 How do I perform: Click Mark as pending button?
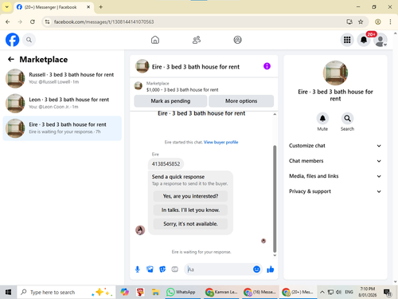[x=170, y=101]
